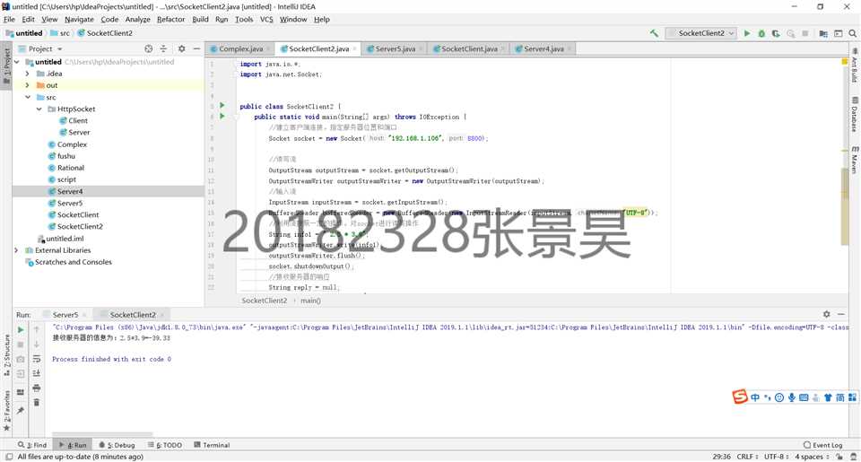861x462 pixels.
Task: Click the layout icon in the Run panel
Action: coord(21,392)
